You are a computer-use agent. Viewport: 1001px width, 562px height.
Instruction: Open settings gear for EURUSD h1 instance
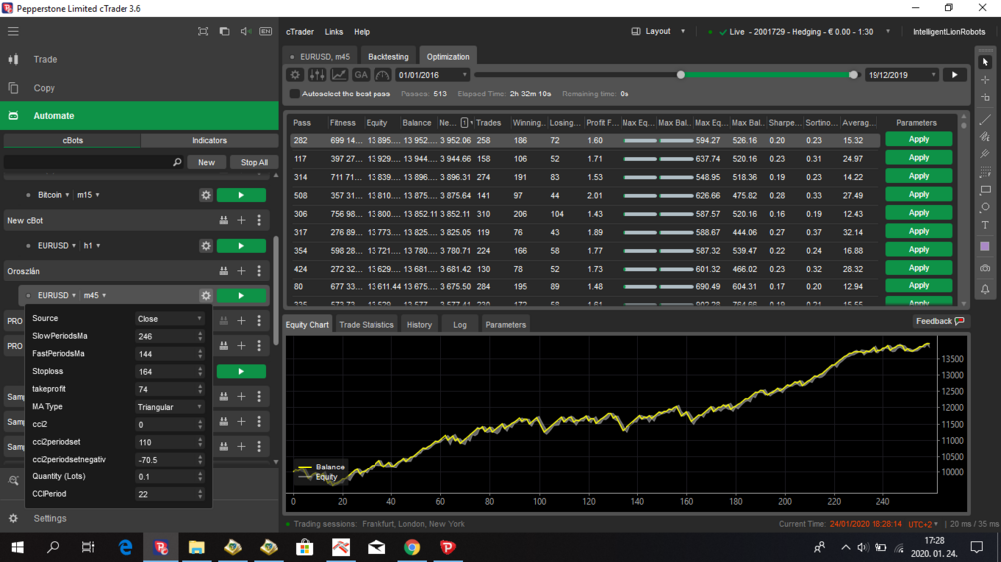205,246
